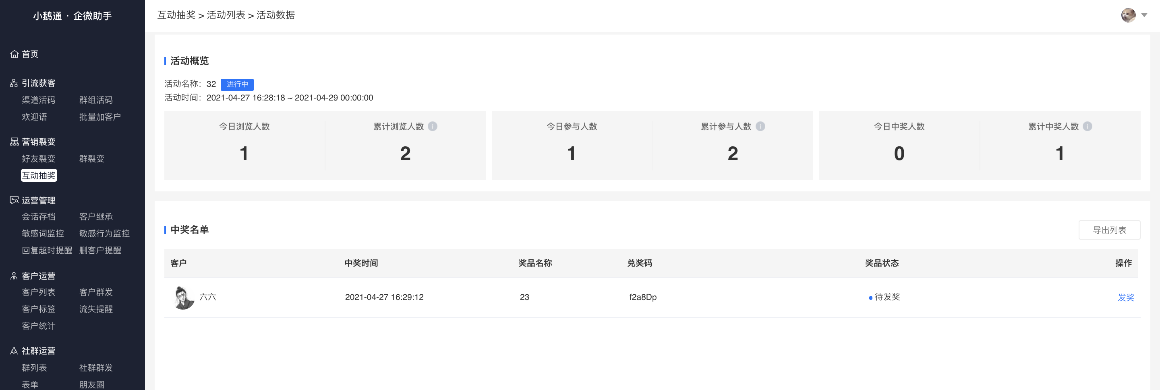The image size is (1160, 390).
Task: Open 群列表 menu item
Action: tap(34, 367)
